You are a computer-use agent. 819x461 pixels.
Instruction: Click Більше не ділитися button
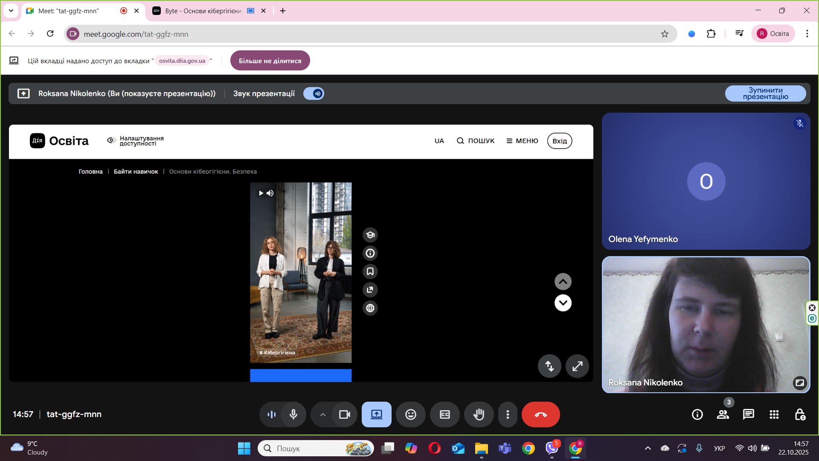tap(270, 61)
